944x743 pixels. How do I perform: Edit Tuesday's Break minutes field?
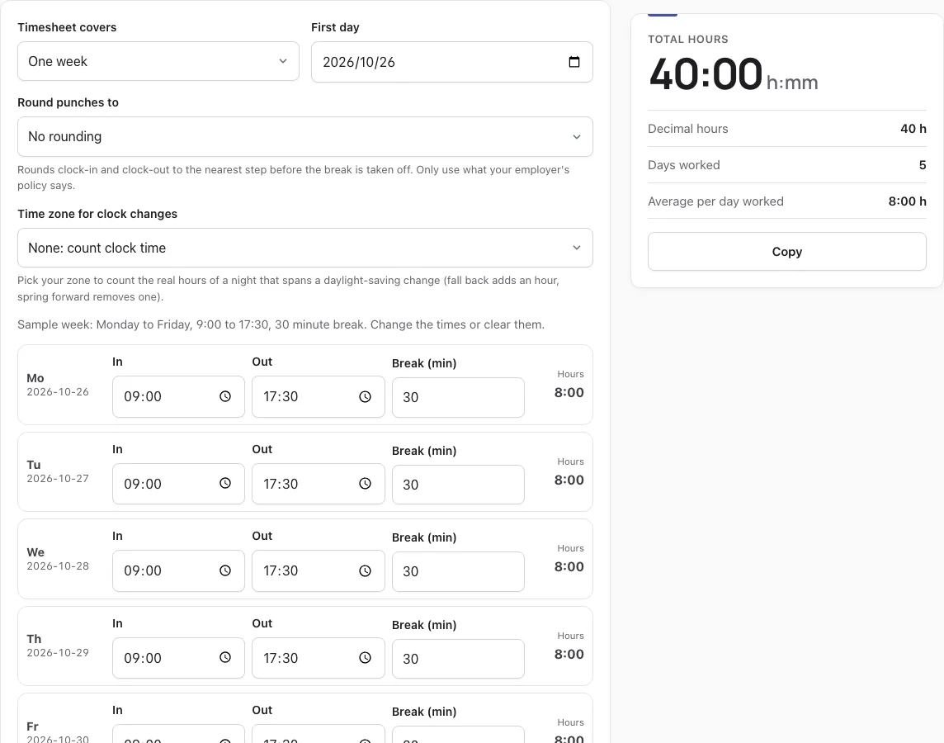[458, 485]
